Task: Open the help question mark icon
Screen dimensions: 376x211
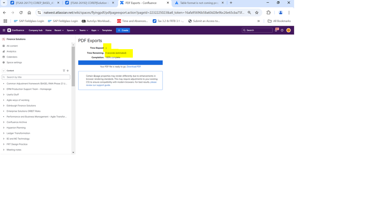Action: click(x=282, y=30)
